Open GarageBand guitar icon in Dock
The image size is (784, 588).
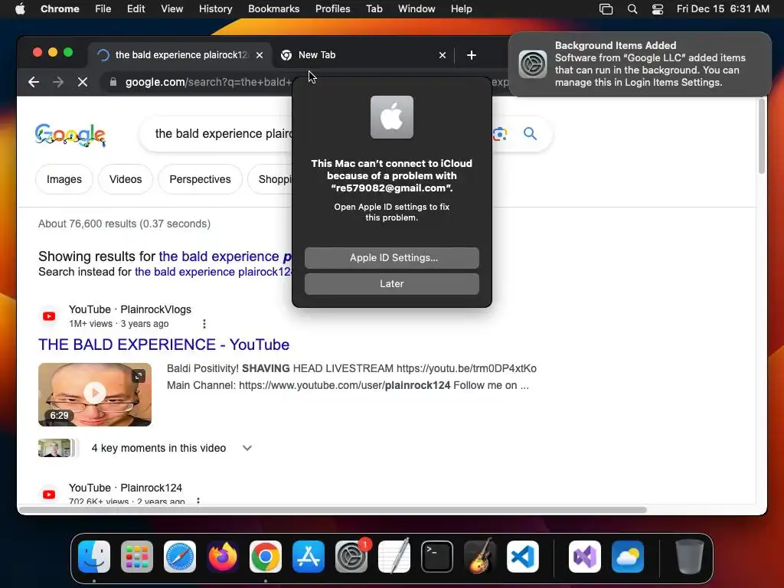pos(480,557)
